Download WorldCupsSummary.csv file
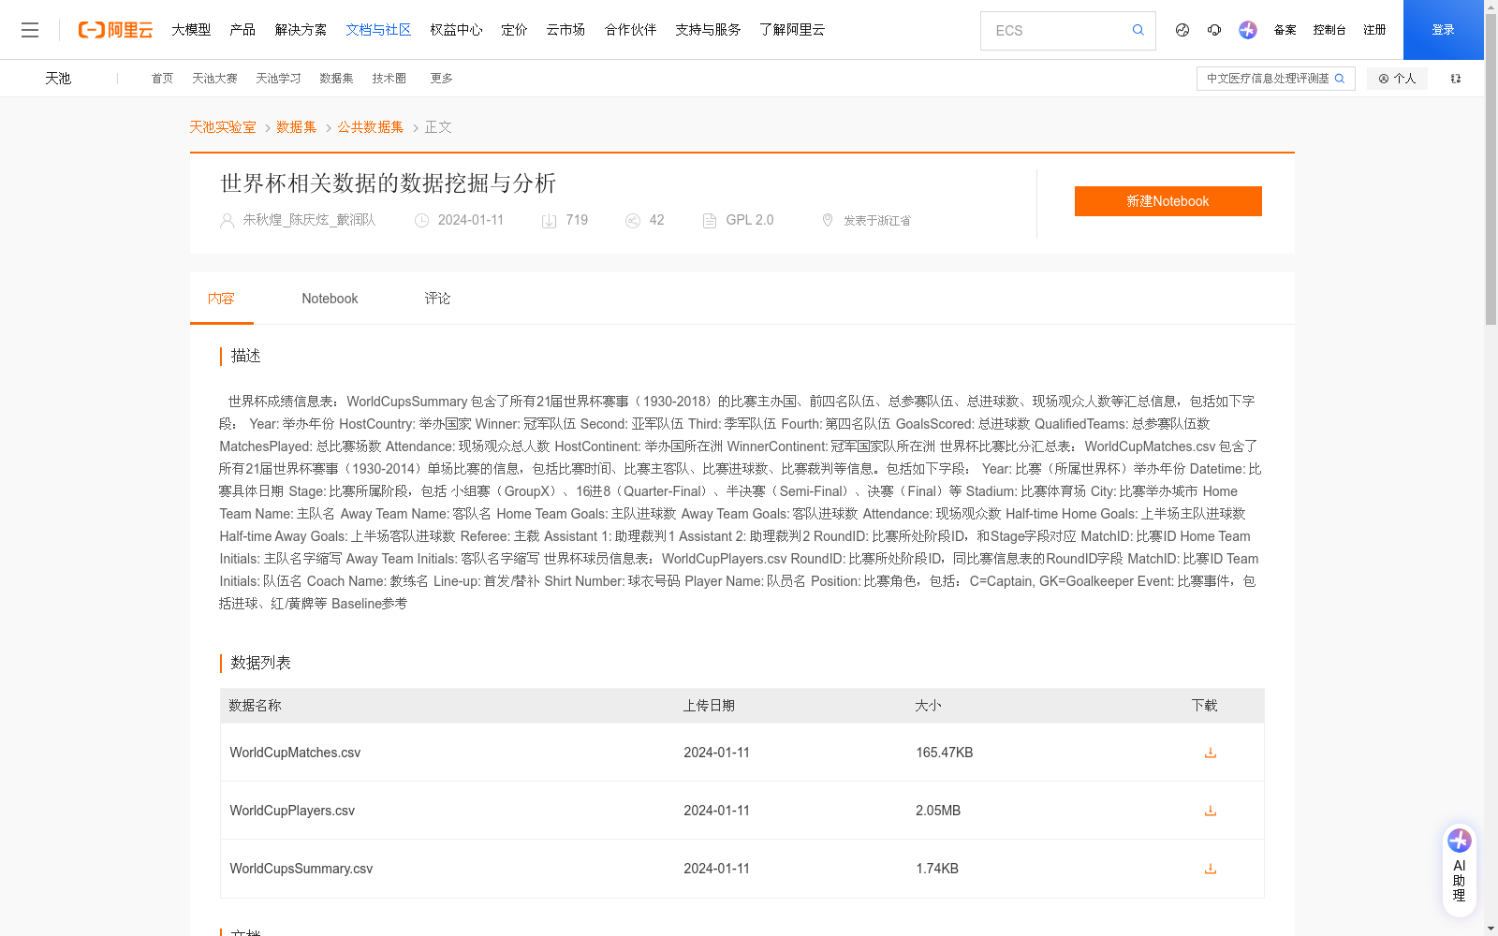Screen dimensions: 1498x936 click(1210, 869)
